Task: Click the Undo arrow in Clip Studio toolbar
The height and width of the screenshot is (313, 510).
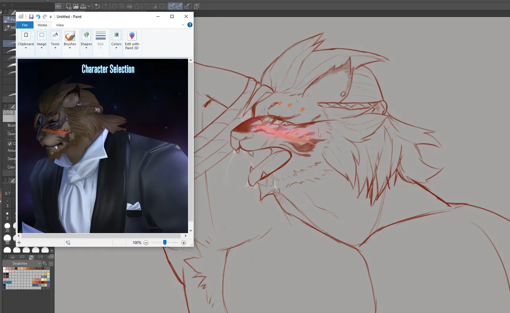Action: (x=97, y=6)
